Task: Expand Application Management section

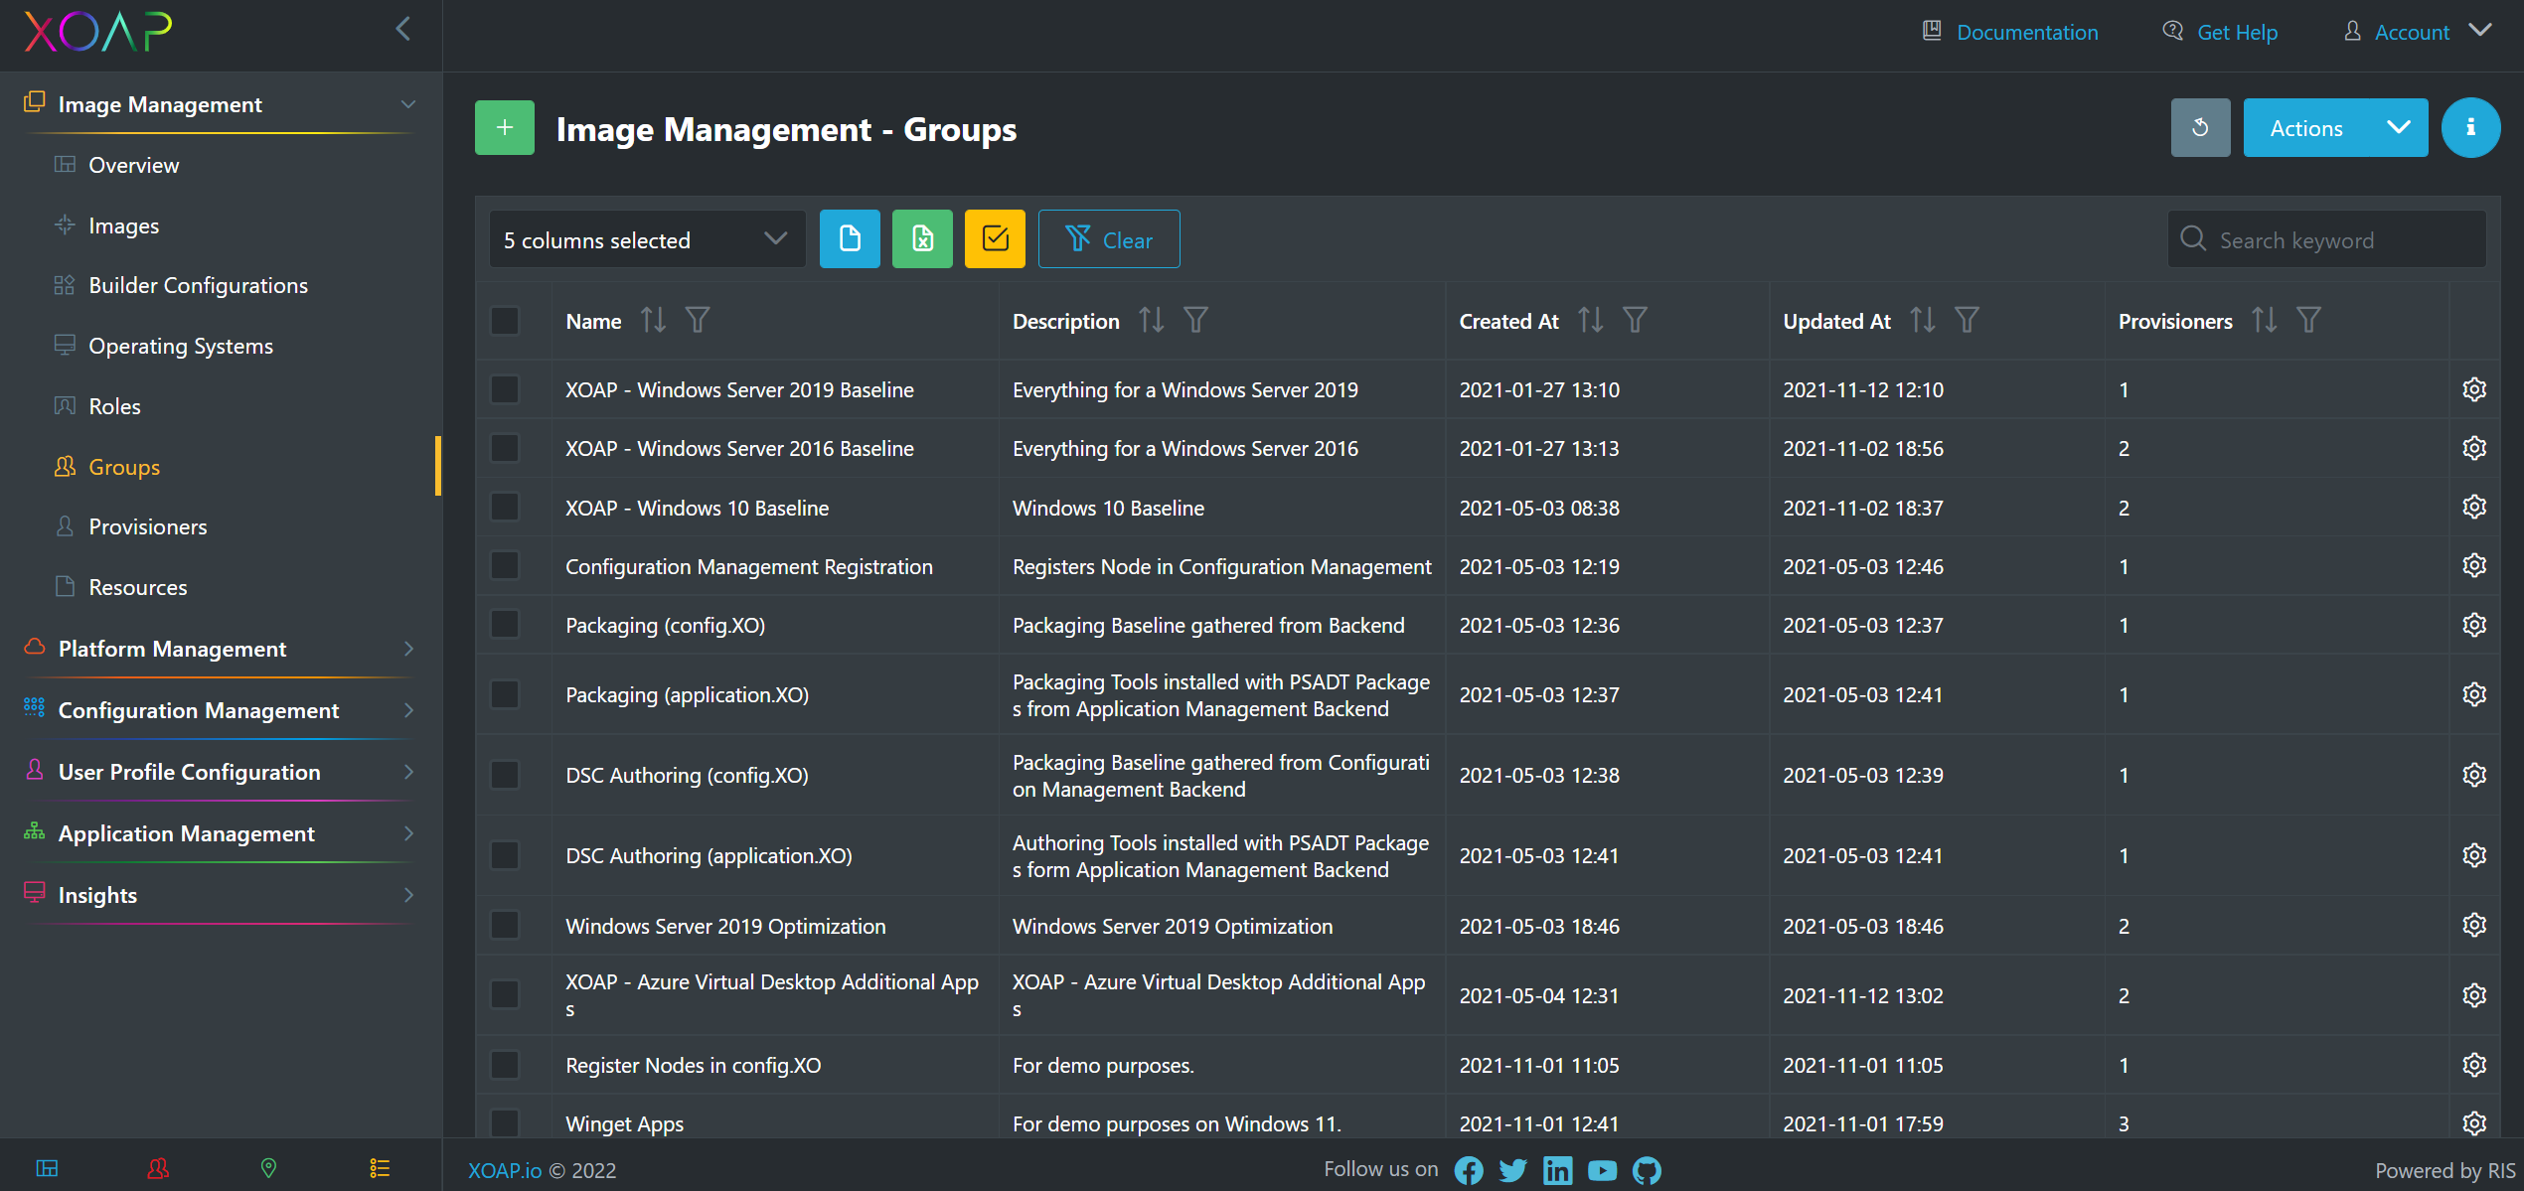Action: click(x=219, y=833)
